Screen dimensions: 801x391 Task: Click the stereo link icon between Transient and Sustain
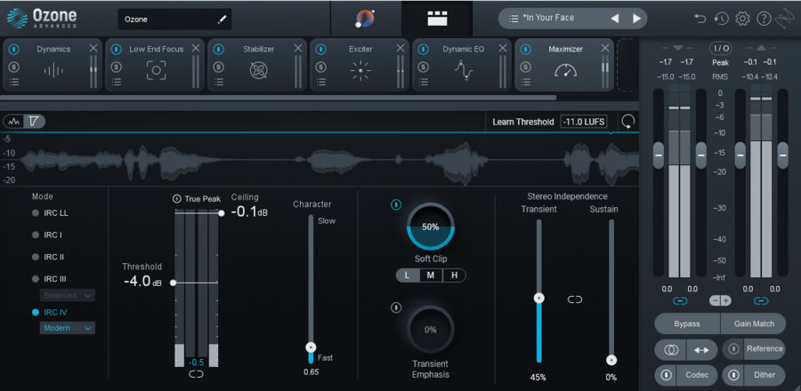[x=574, y=299]
